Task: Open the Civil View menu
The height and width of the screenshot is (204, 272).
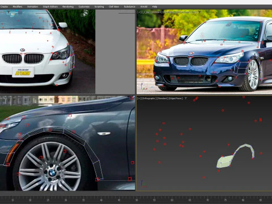Action: [114, 7]
